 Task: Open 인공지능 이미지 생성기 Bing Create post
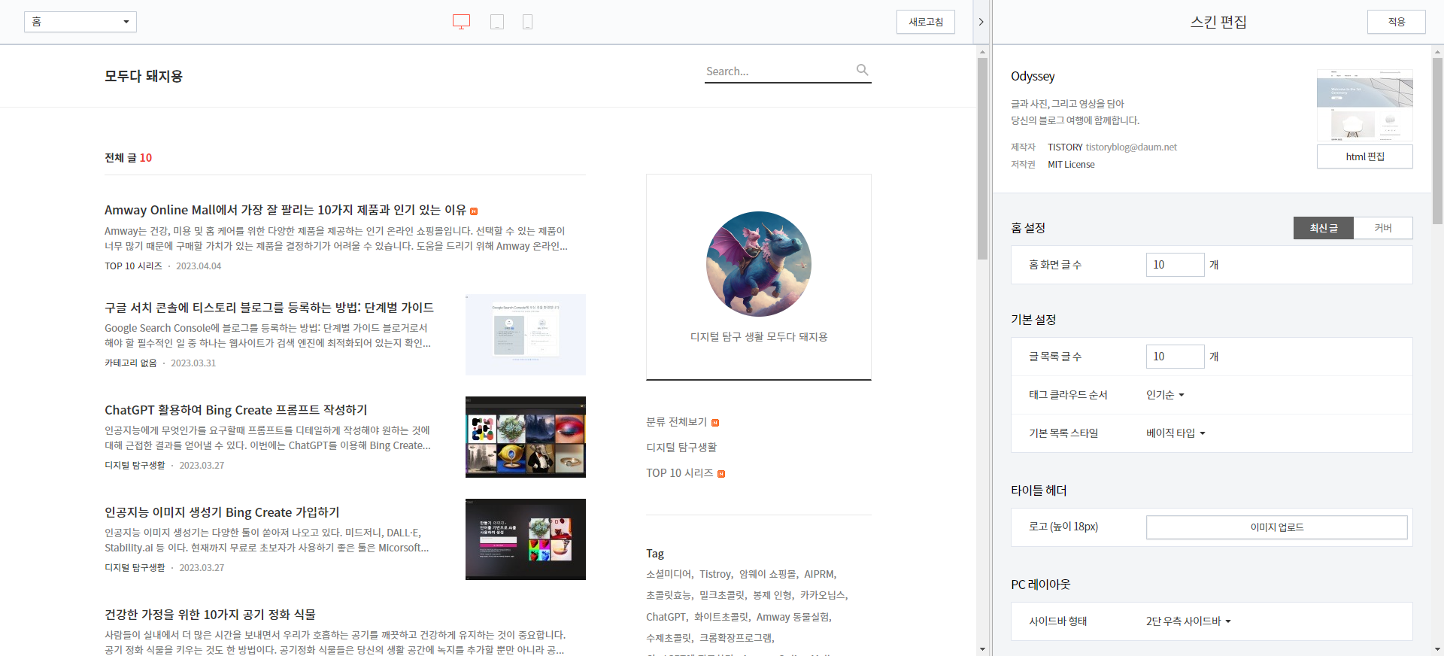(x=222, y=512)
